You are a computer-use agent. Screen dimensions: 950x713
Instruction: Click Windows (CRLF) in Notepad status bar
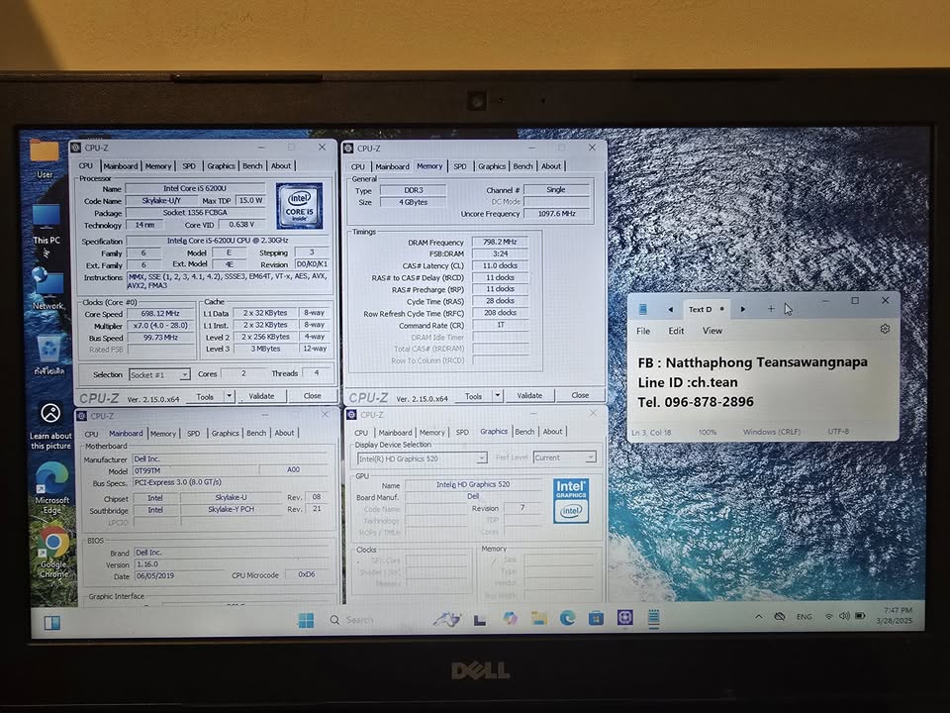(771, 432)
